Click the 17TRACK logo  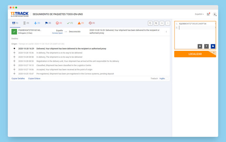pyautogui.click(x=19, y=14)
